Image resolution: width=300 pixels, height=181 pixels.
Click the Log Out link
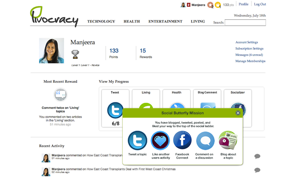click(x=260, y=4)
